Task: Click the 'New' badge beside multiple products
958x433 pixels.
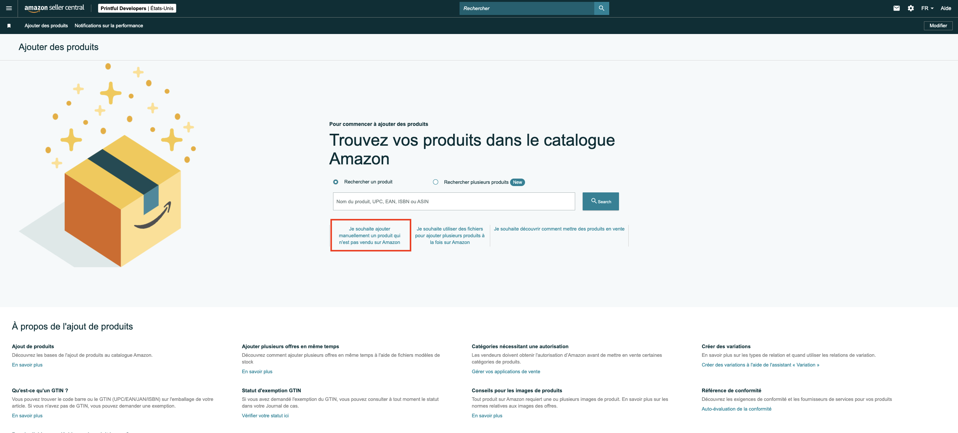Action: click(x=518, y=182)
